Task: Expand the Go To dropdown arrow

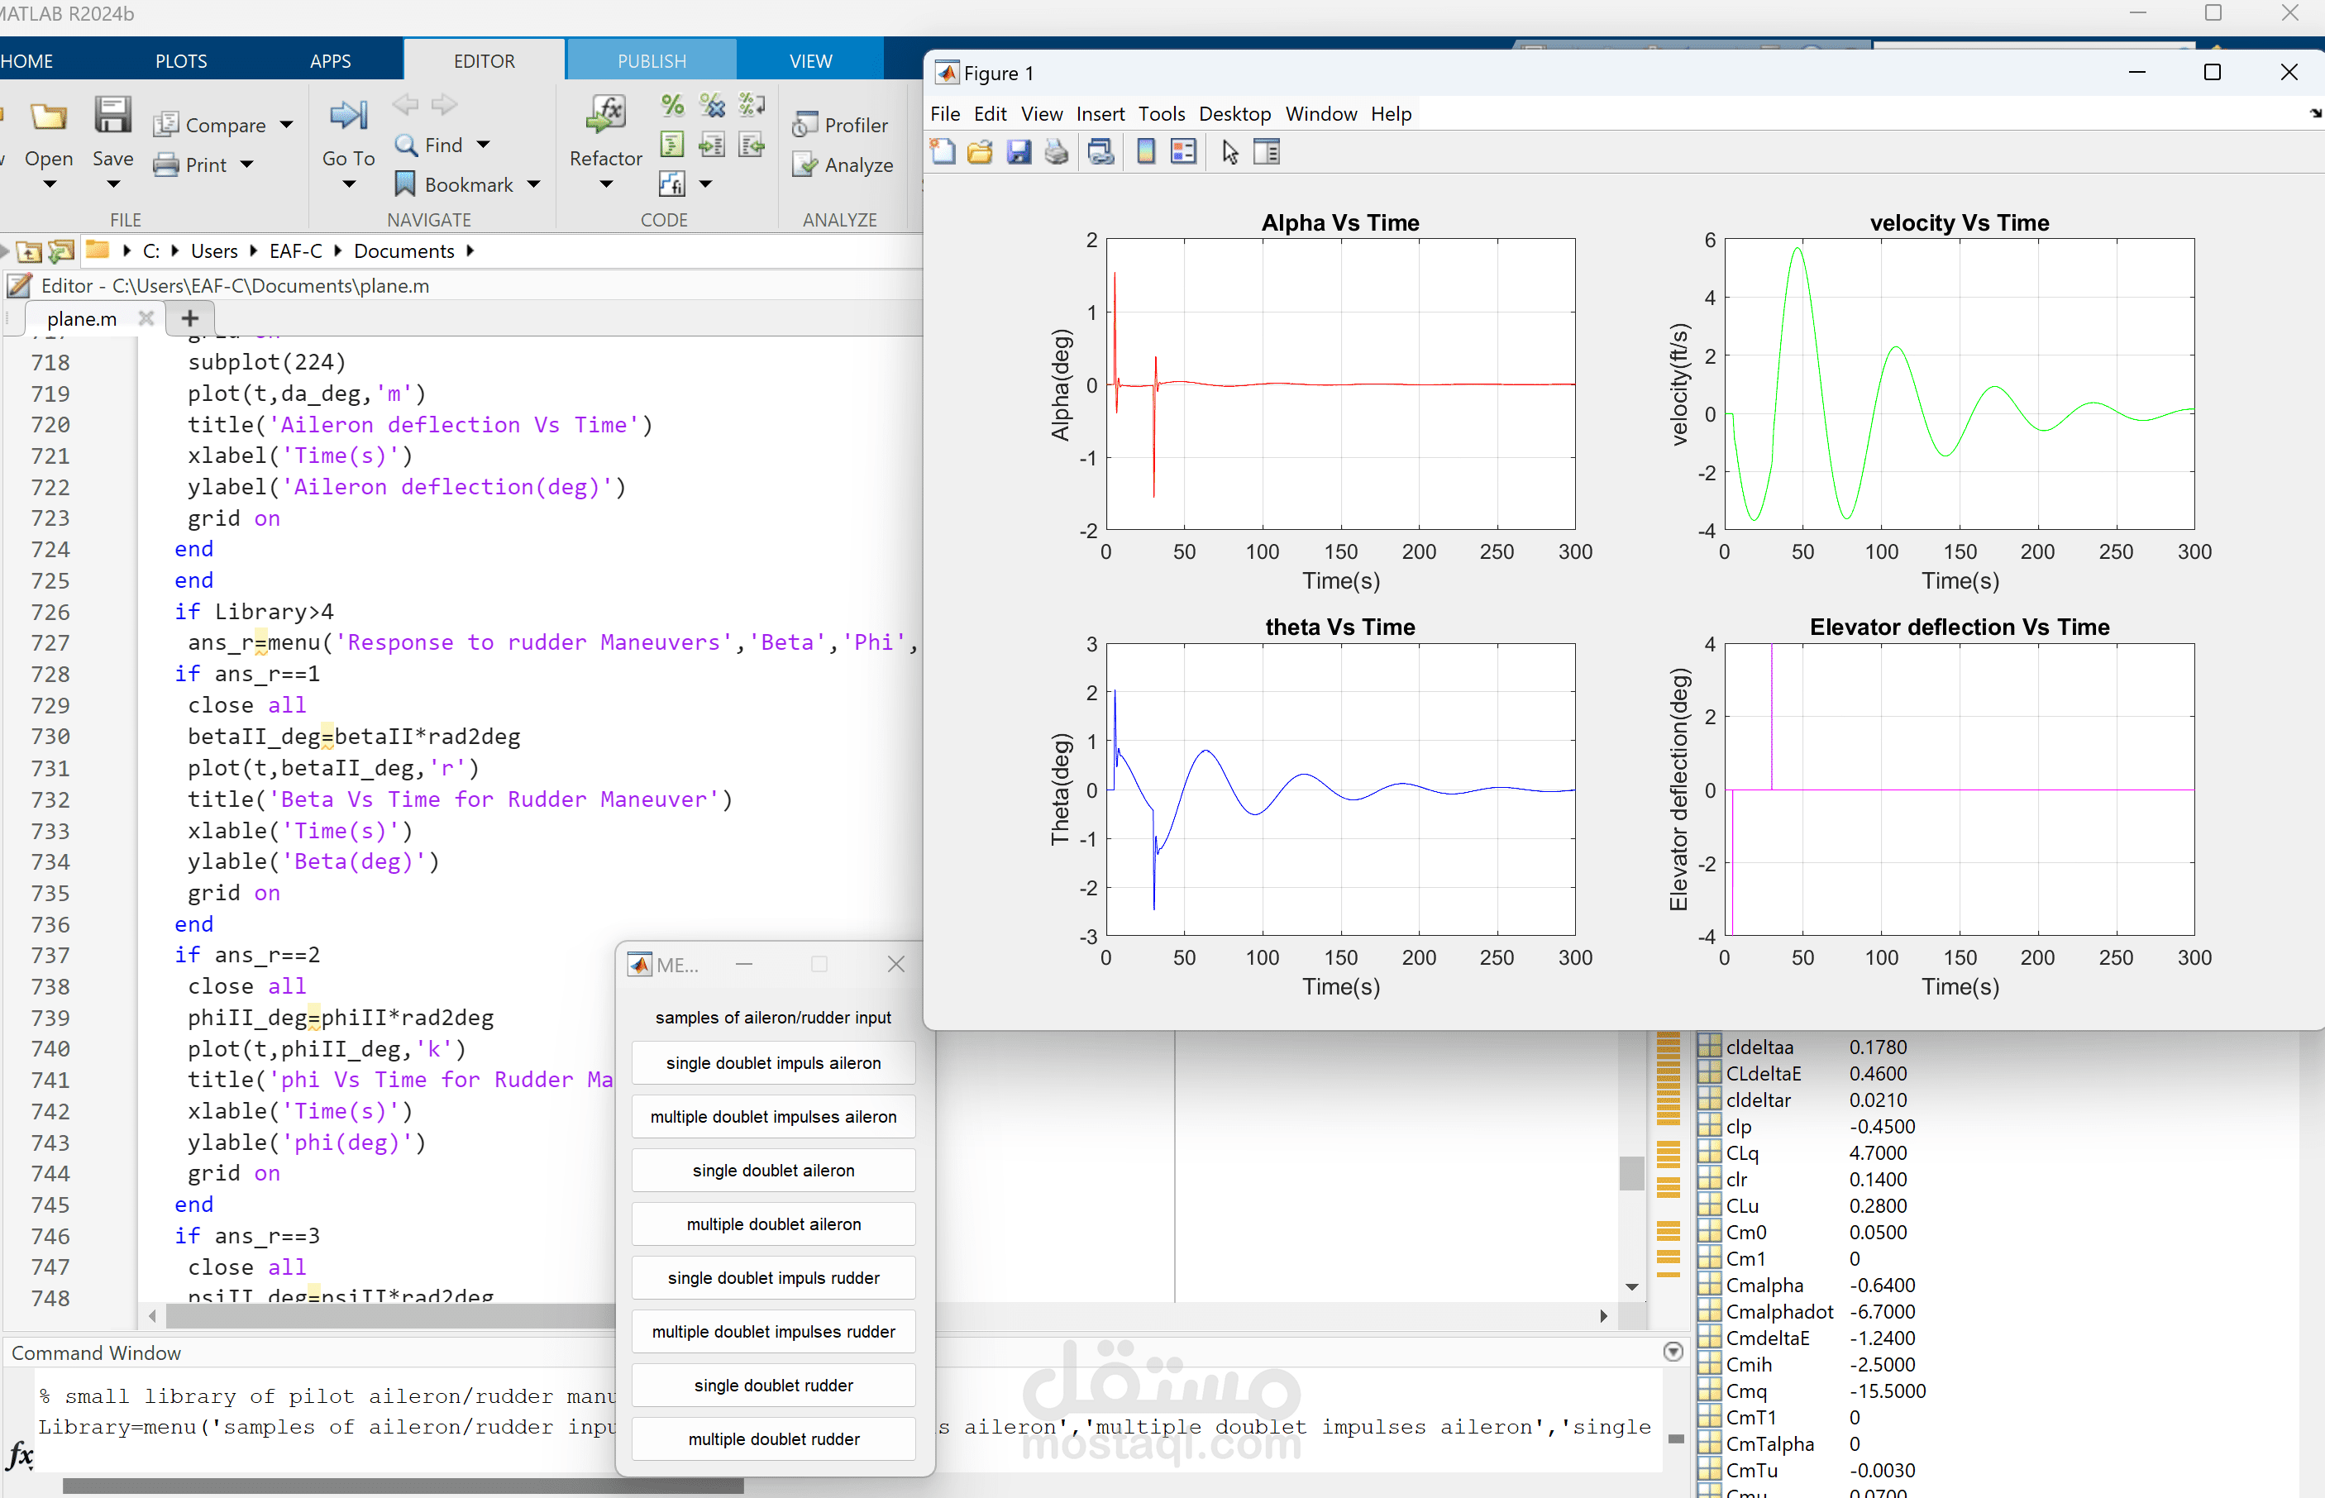Action: click(349, 184)
